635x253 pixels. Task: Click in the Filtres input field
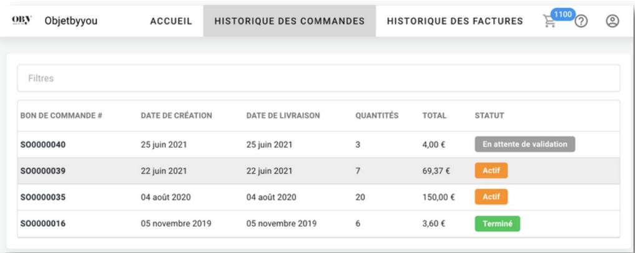[x=318, y=78]
